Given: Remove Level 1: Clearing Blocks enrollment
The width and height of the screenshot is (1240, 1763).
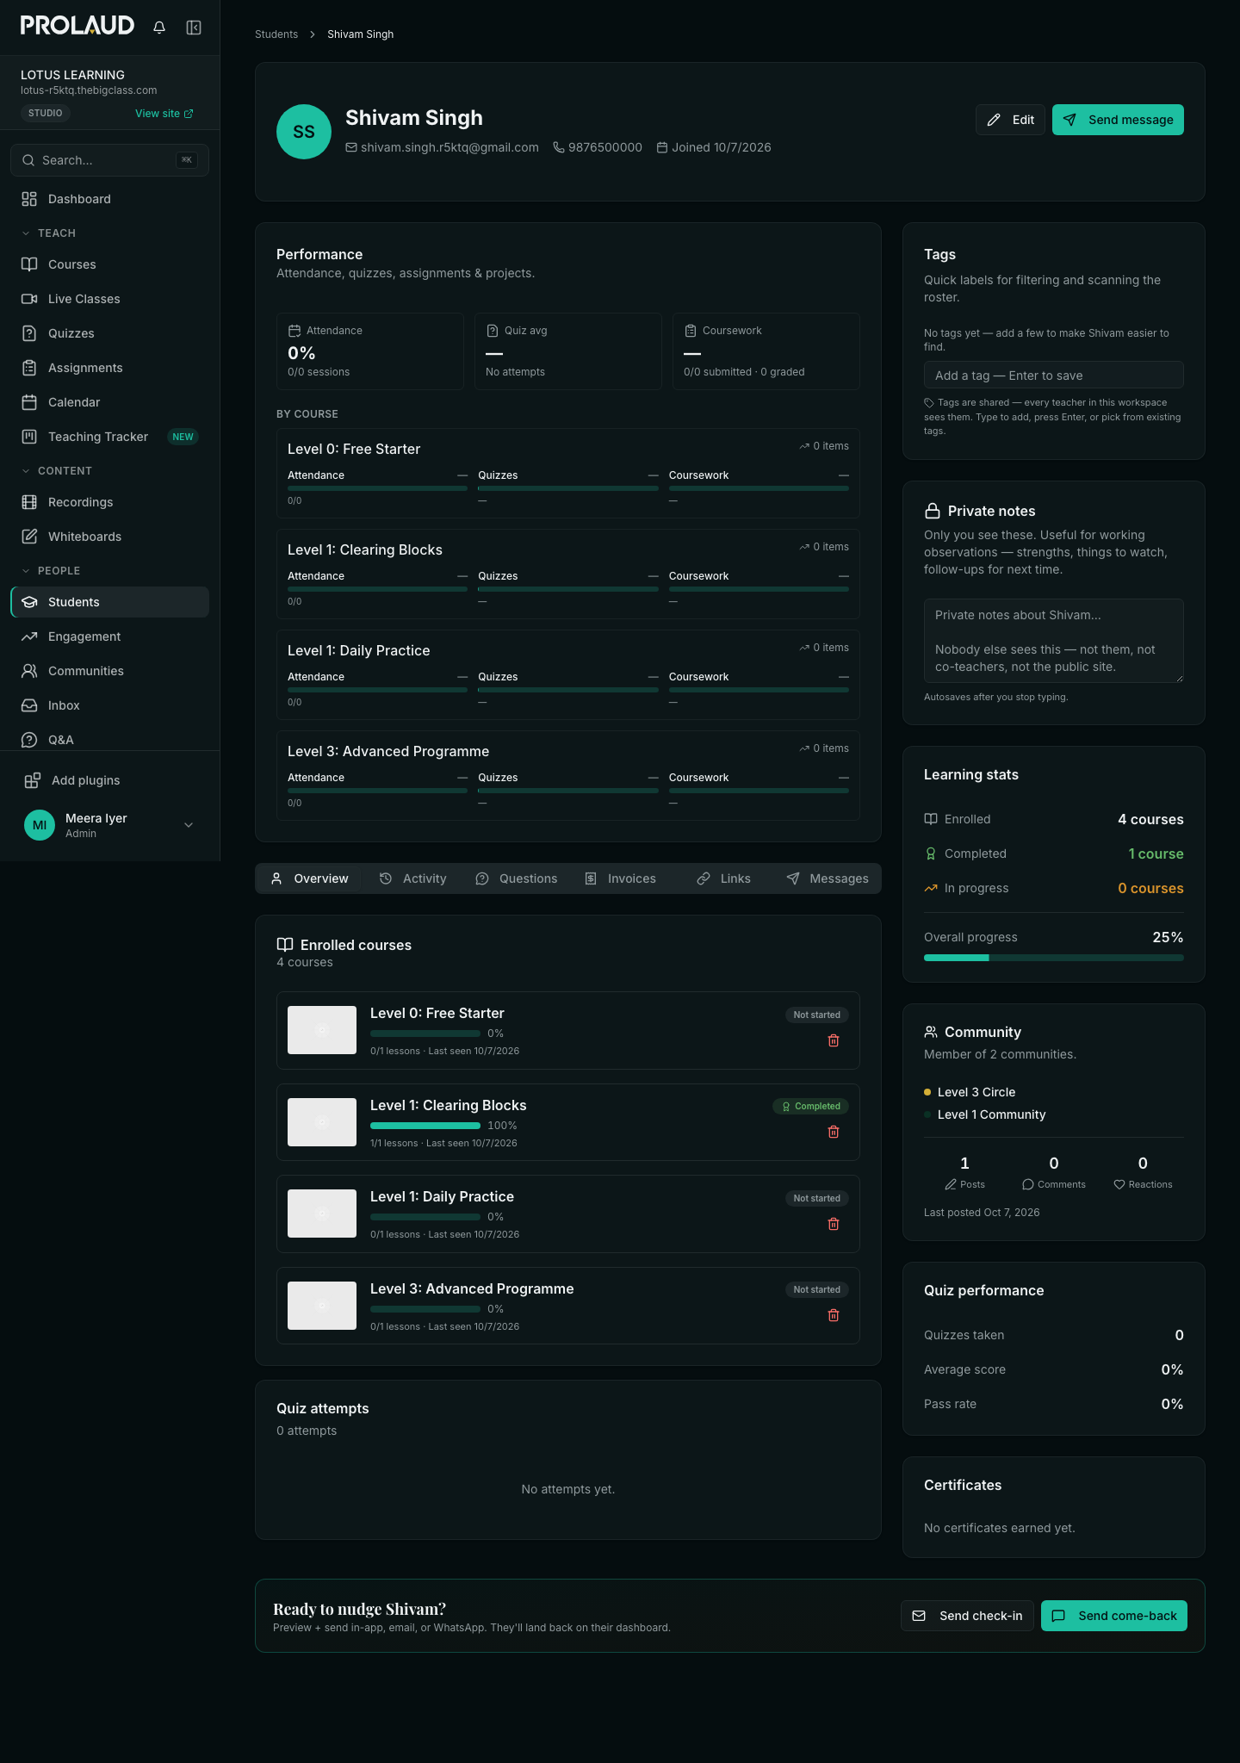Looking at the screenshot, I should 834,1132.
